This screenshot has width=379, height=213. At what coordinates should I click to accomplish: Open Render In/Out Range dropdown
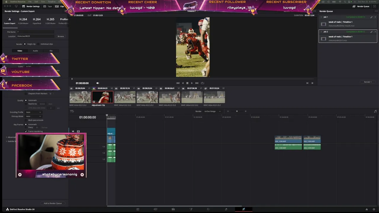212,111
